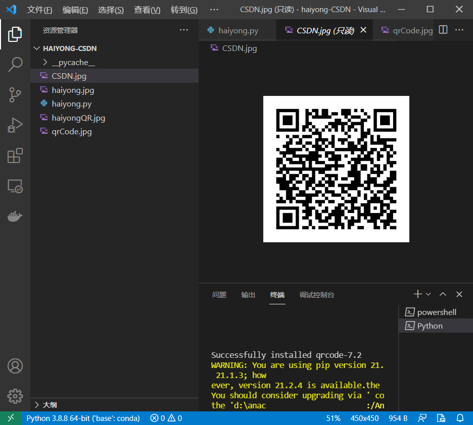Open the Manage gear icon
Image resolution: width=473 pixels, height=425 pixels.
click(15, 396)
